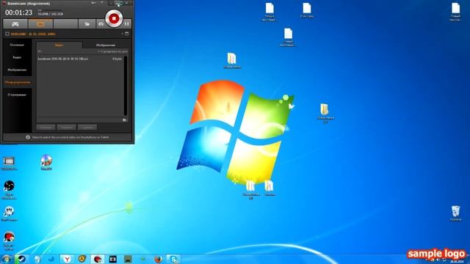
Task: Open Основные section in Bandicam sidebar
Action: click(x=17, y=45)
